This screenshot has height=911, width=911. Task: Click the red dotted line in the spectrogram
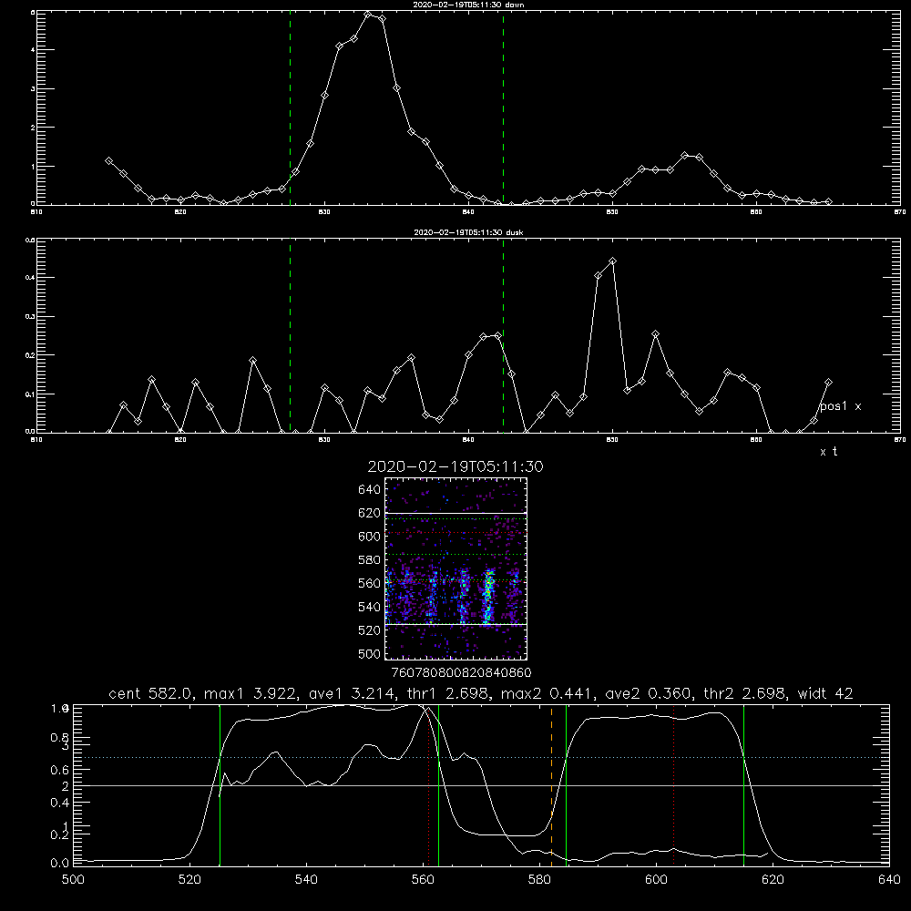tap(455, 533)
